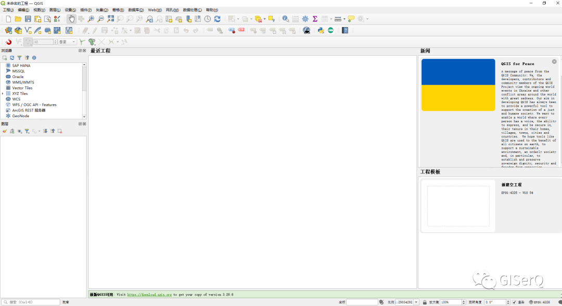This screenshot has height=306, width=562.
Task: Open the https://download.qgis.org link
Action: (x=149, y=295)
